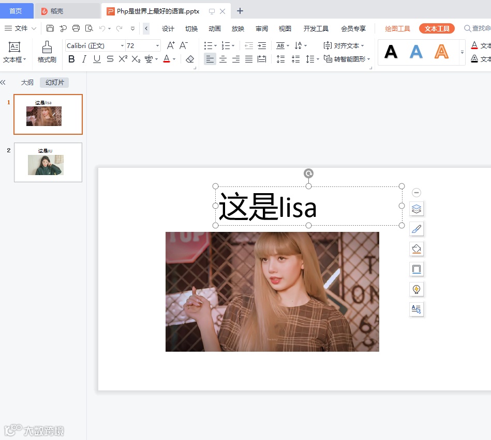Image resolution: width=491 pixels, height=440 pixels.
Task: Click the text format icon in floating toolbar
Action: pos(416,309)
